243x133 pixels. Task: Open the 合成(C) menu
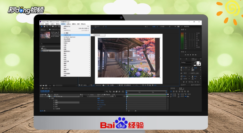[x=52, y=24]
